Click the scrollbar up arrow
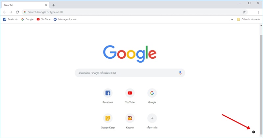The height and width of the screenshot is (138, 263). click(261, 25)
